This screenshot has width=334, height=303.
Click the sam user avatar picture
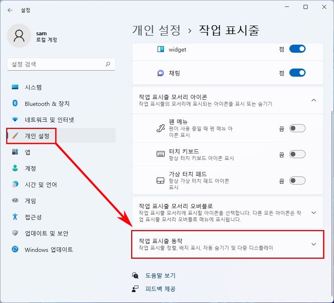pyautogui.click(x=19, y=36)
